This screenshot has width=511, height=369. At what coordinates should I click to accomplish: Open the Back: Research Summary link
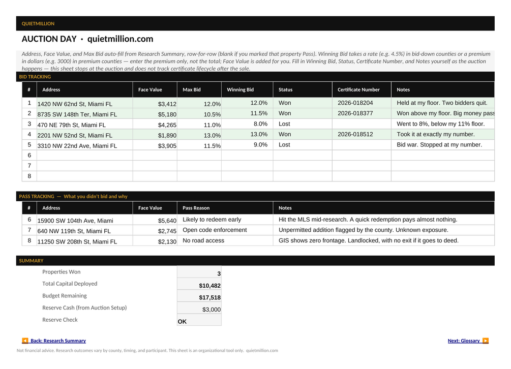[58, 341]
